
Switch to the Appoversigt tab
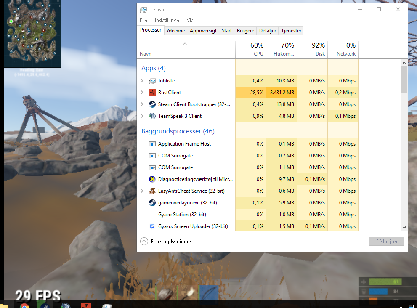[203, 31]
